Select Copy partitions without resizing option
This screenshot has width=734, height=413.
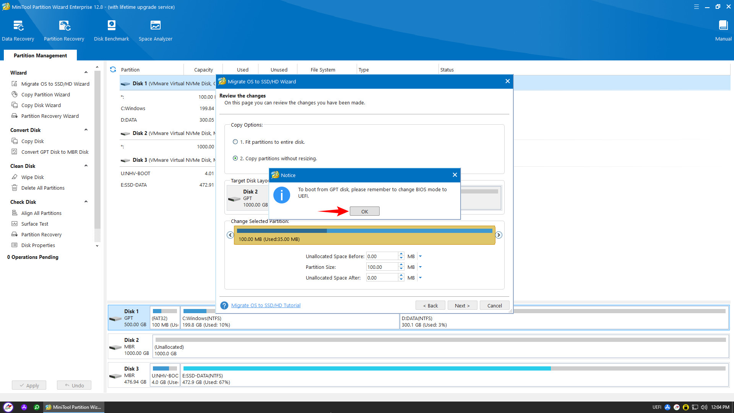(x=235, y=158)
